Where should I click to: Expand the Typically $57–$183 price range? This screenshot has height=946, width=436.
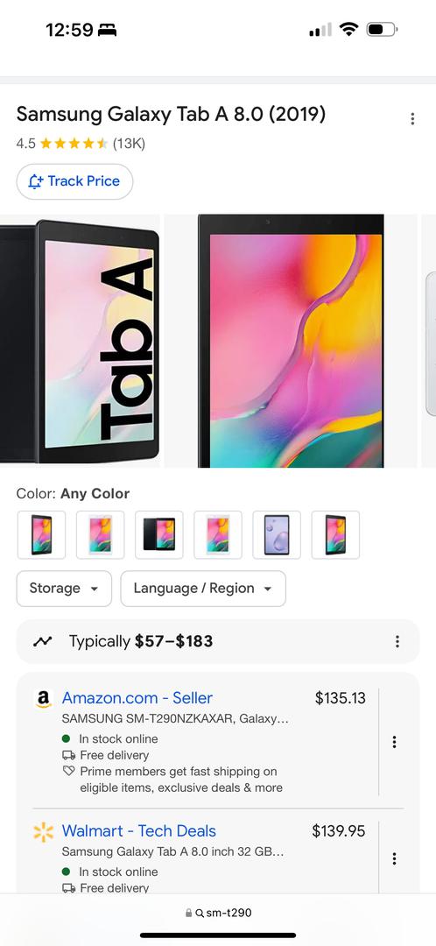(x=141, y=641)
